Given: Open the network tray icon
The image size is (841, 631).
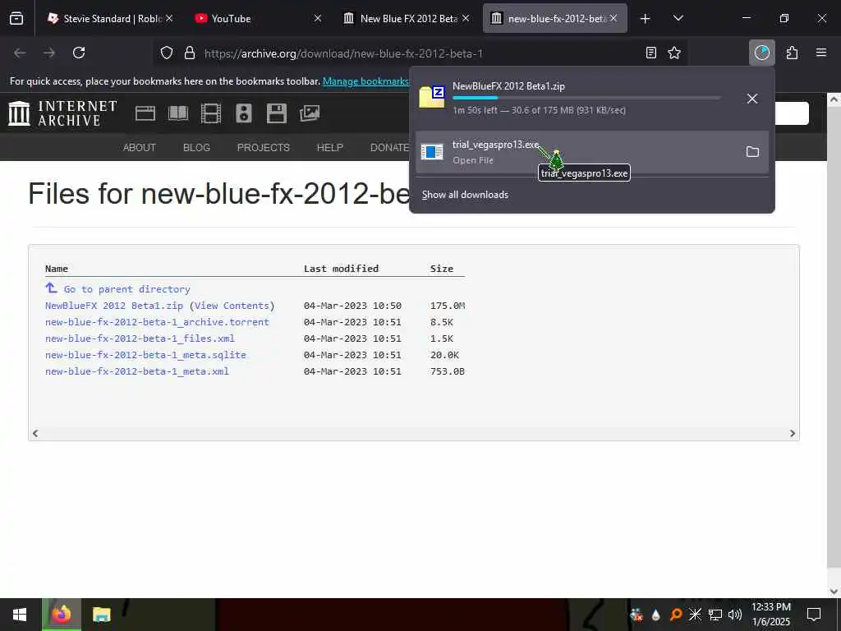Looking at the screenshot, I should 715,615.
